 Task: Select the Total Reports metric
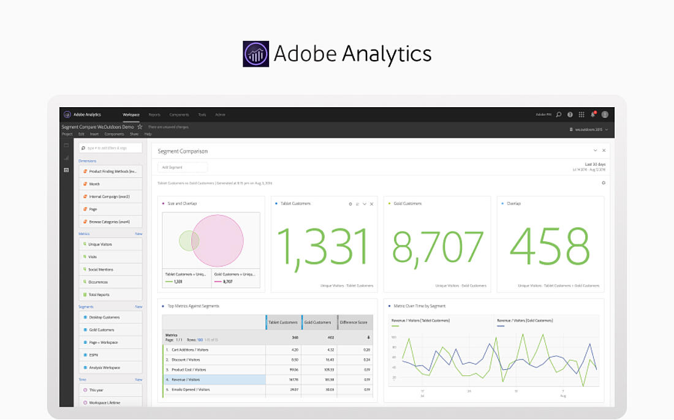coord(110,295)
